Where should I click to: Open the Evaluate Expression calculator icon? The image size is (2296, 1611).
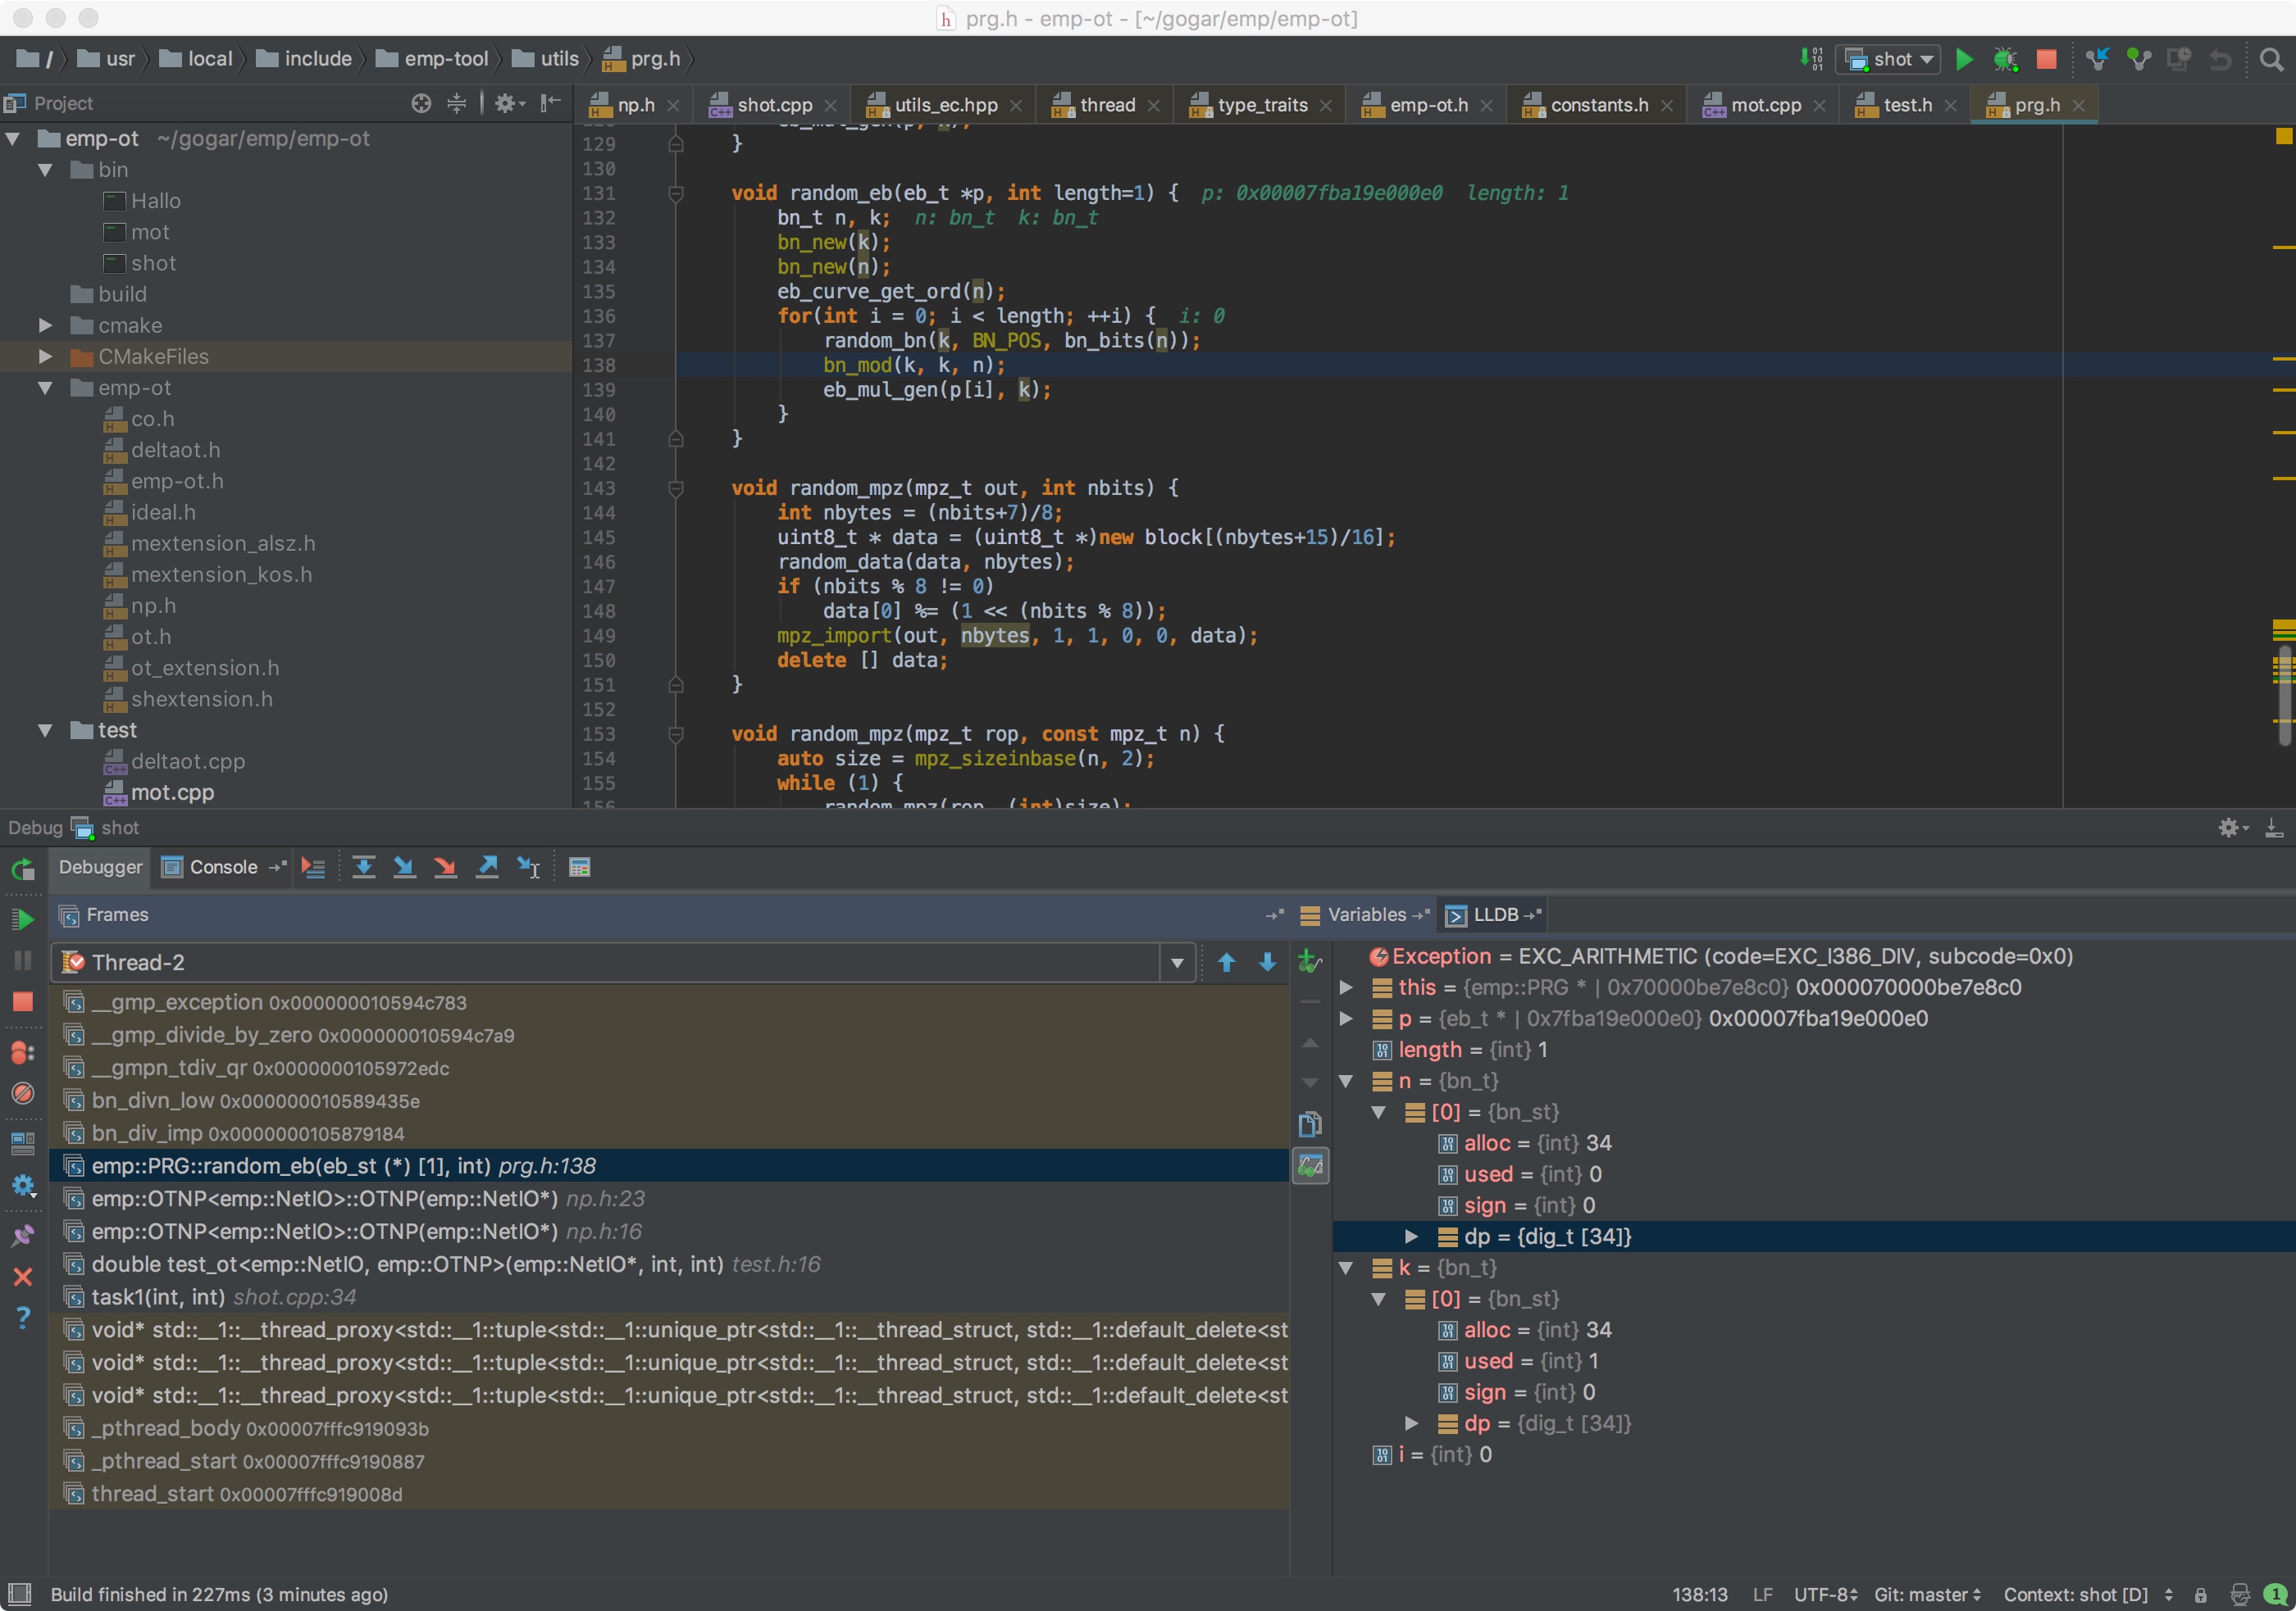[579, 868]
